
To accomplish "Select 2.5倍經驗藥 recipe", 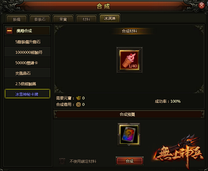I will coord(27,84).
